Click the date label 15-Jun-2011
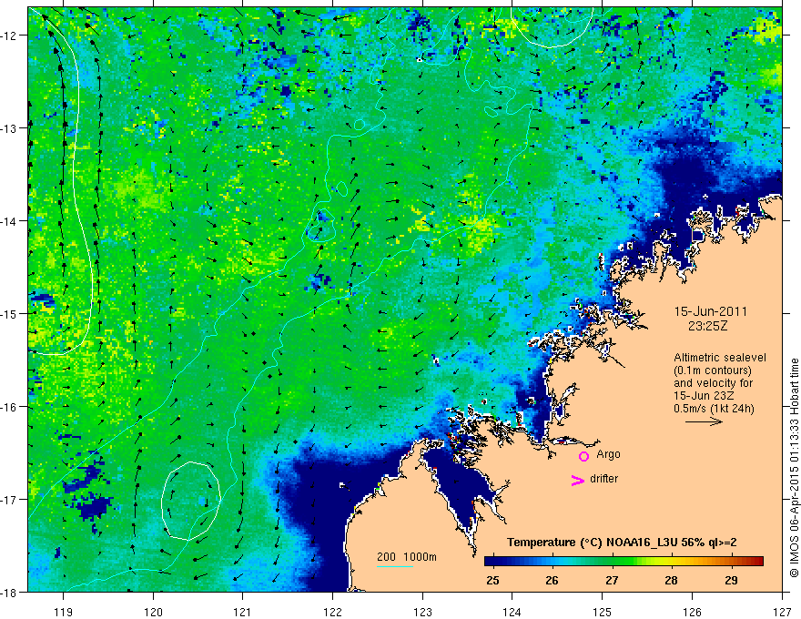The width and height of the screenshot is (801, 619). tap(711, 311)
